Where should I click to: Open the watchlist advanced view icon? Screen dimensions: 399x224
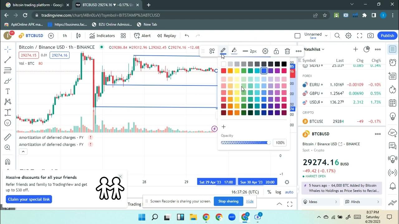[x=367, y=49]
